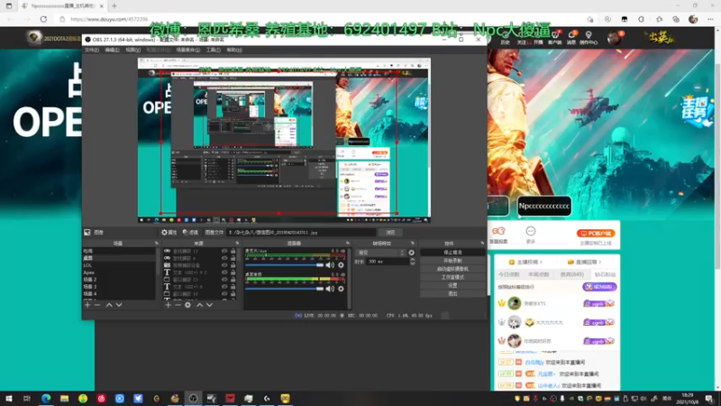Move selected source up in Sources panel
721x406 pixels.
point(199,305)
